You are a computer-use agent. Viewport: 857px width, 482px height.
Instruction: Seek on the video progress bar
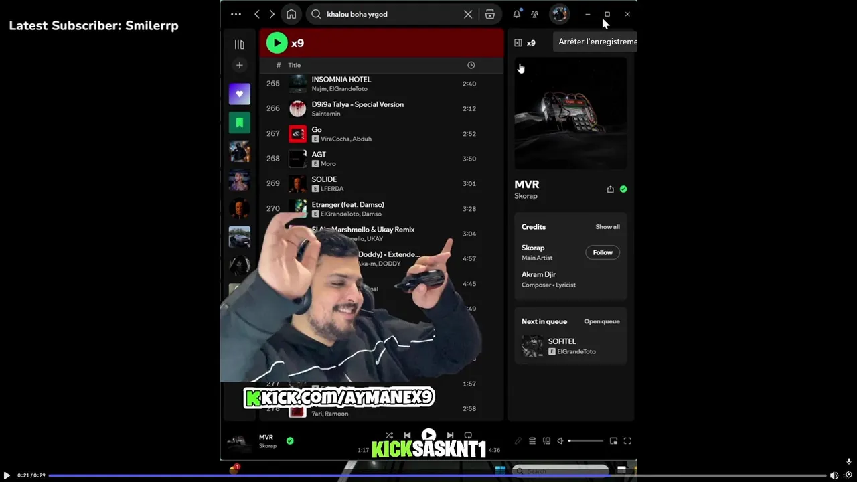click(437, 475)
